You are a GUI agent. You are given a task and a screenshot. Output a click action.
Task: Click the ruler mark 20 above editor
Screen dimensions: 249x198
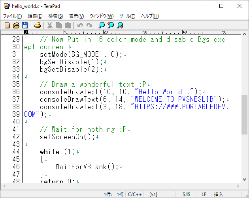click(106, 32)
